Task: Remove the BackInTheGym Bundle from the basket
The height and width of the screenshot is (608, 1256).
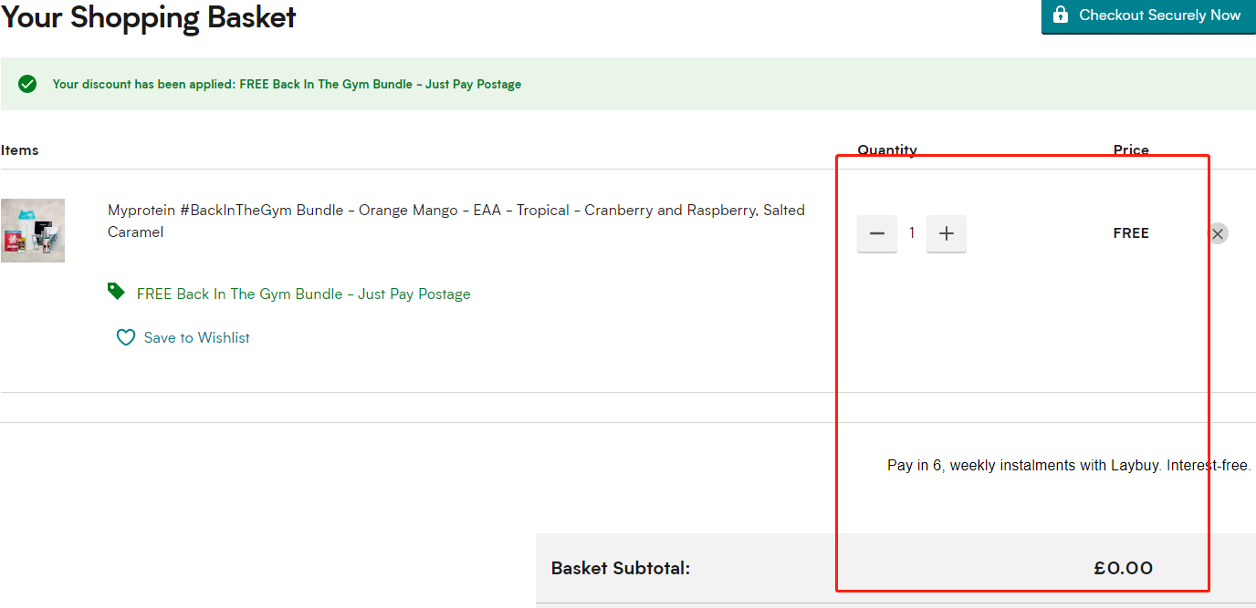Action: pos(1218,233)
